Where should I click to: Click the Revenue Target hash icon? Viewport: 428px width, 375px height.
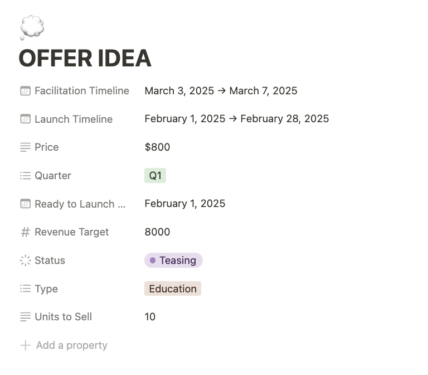tap(26, 232)
